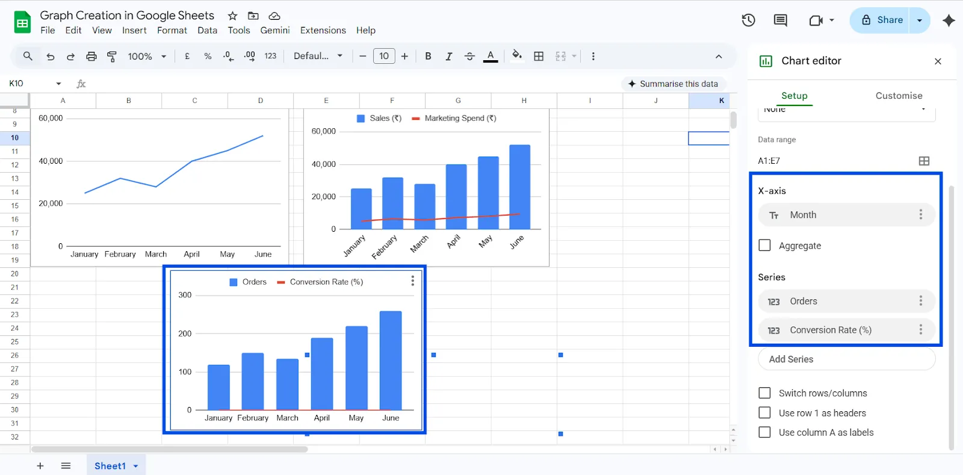Screen dimensions: 963x475
Task: Switch to the Customise tab
Action: (x=899, y=96)
